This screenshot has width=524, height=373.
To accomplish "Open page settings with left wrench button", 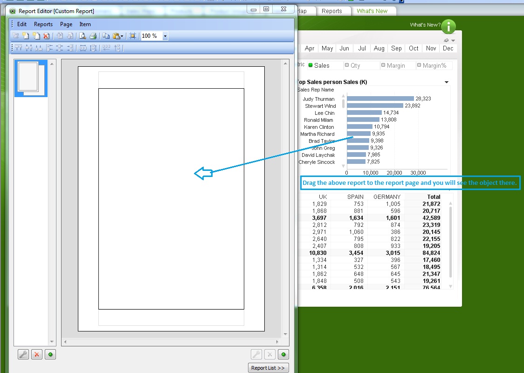I will (23, 354).
